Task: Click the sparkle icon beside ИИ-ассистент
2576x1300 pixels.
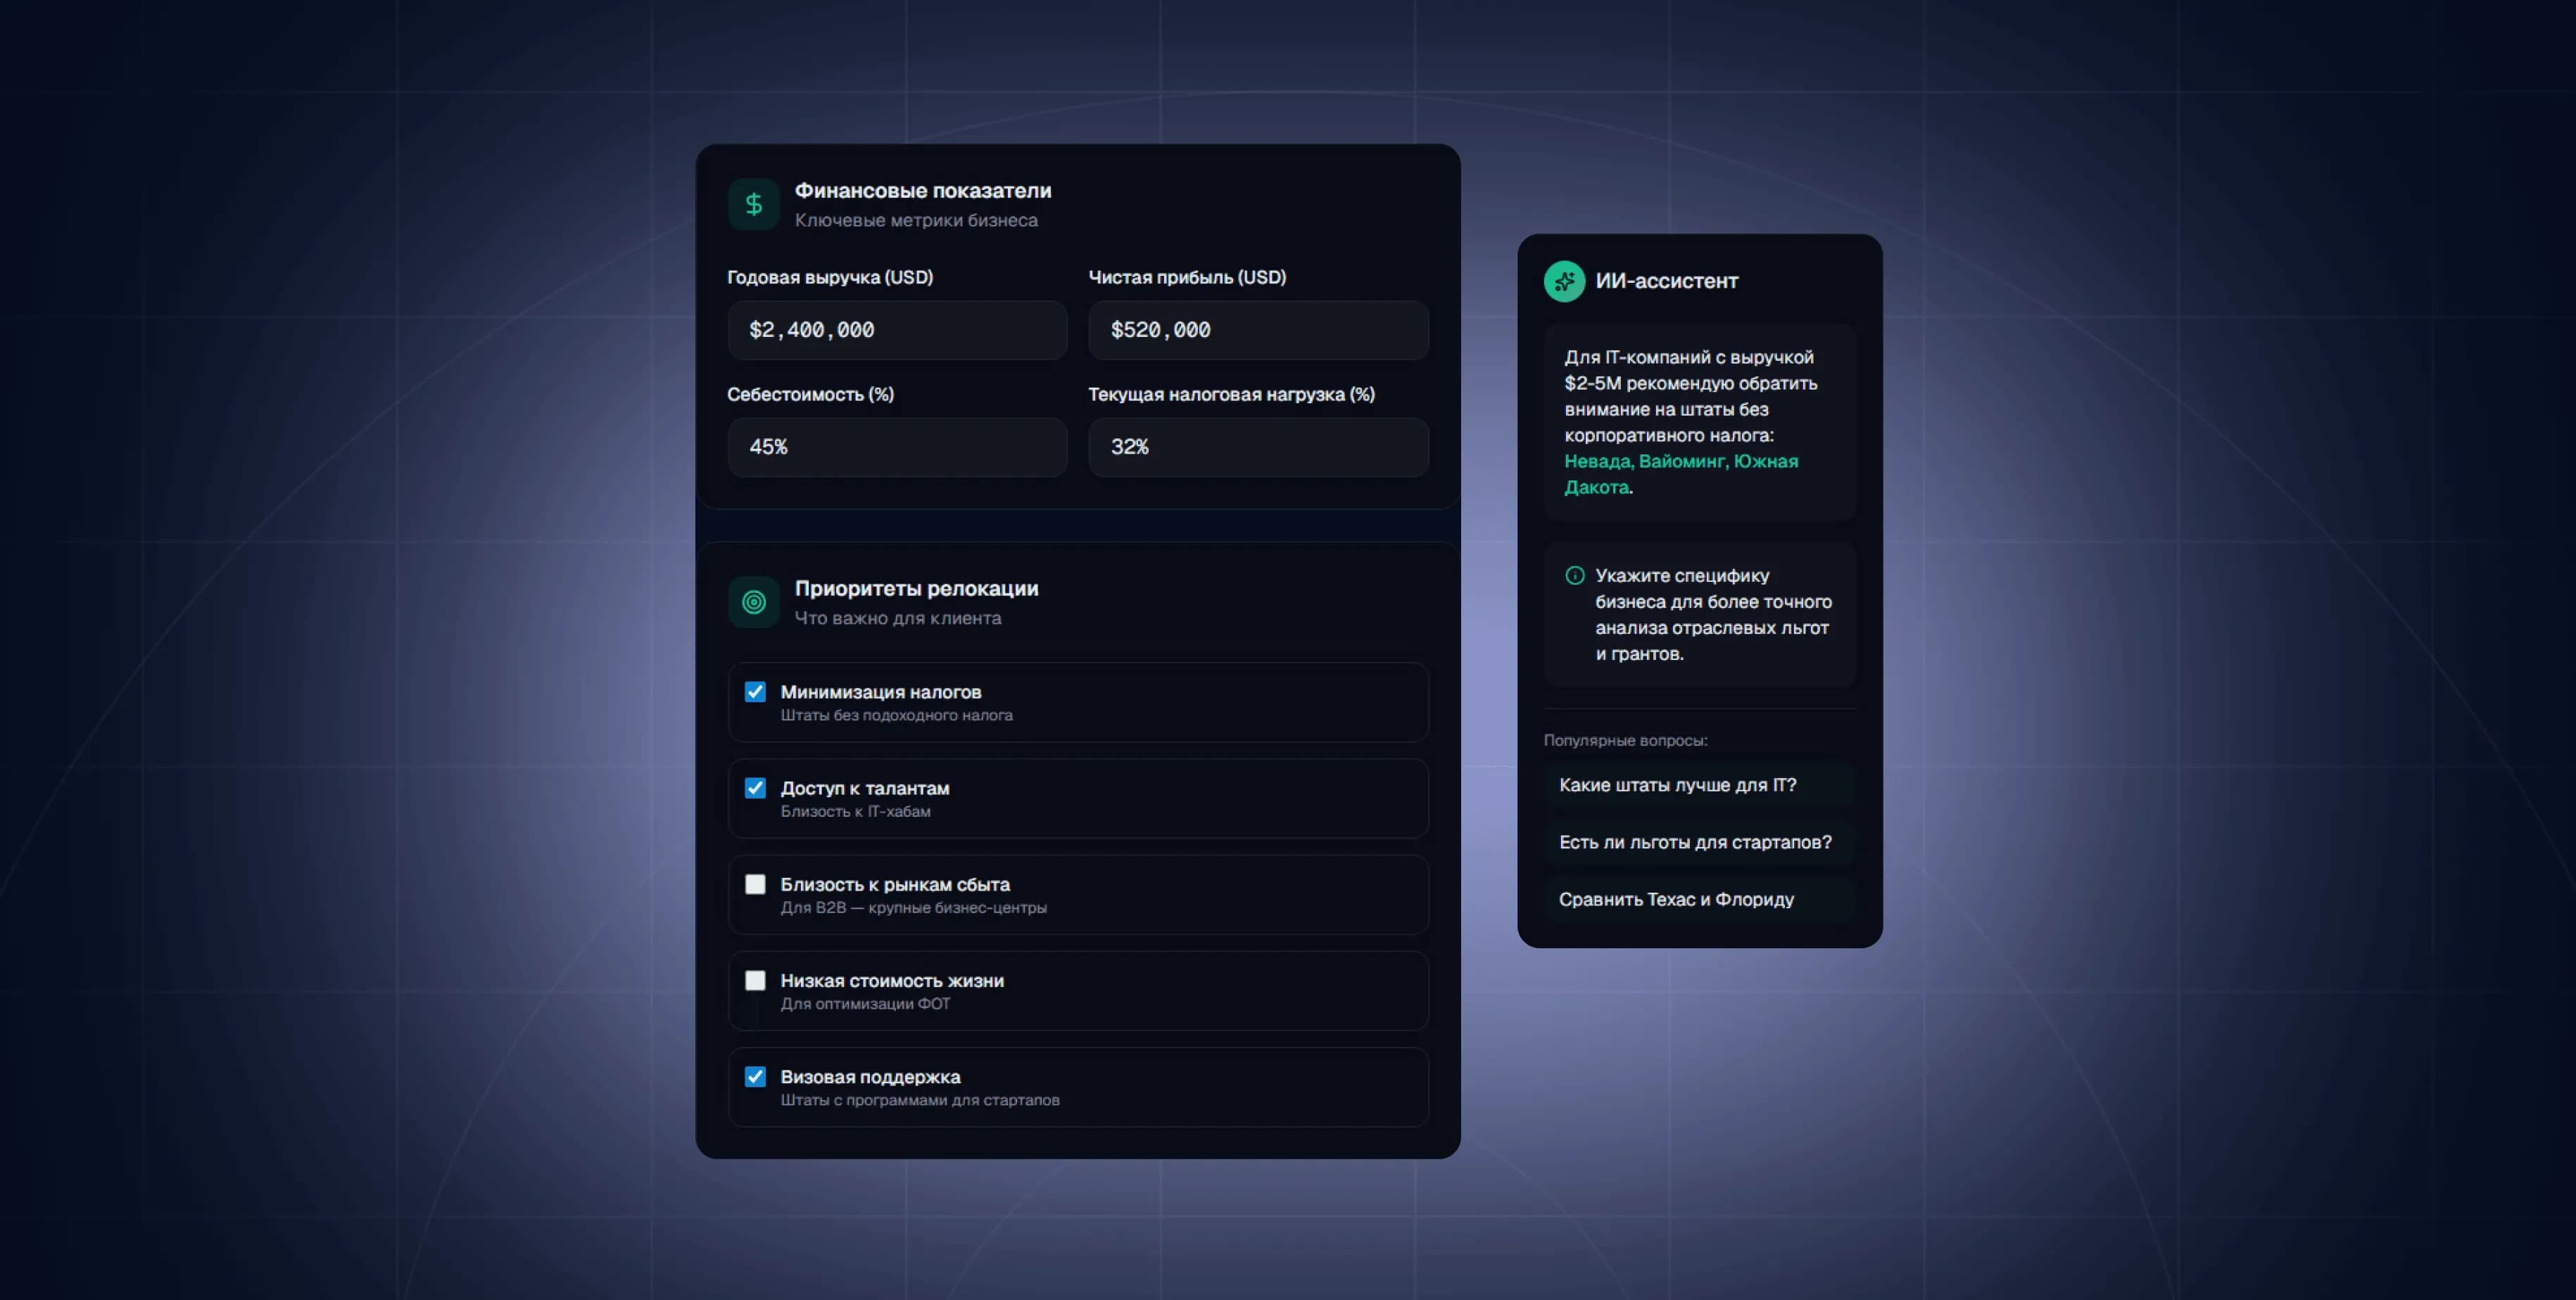Action: tap(1565, 282)
